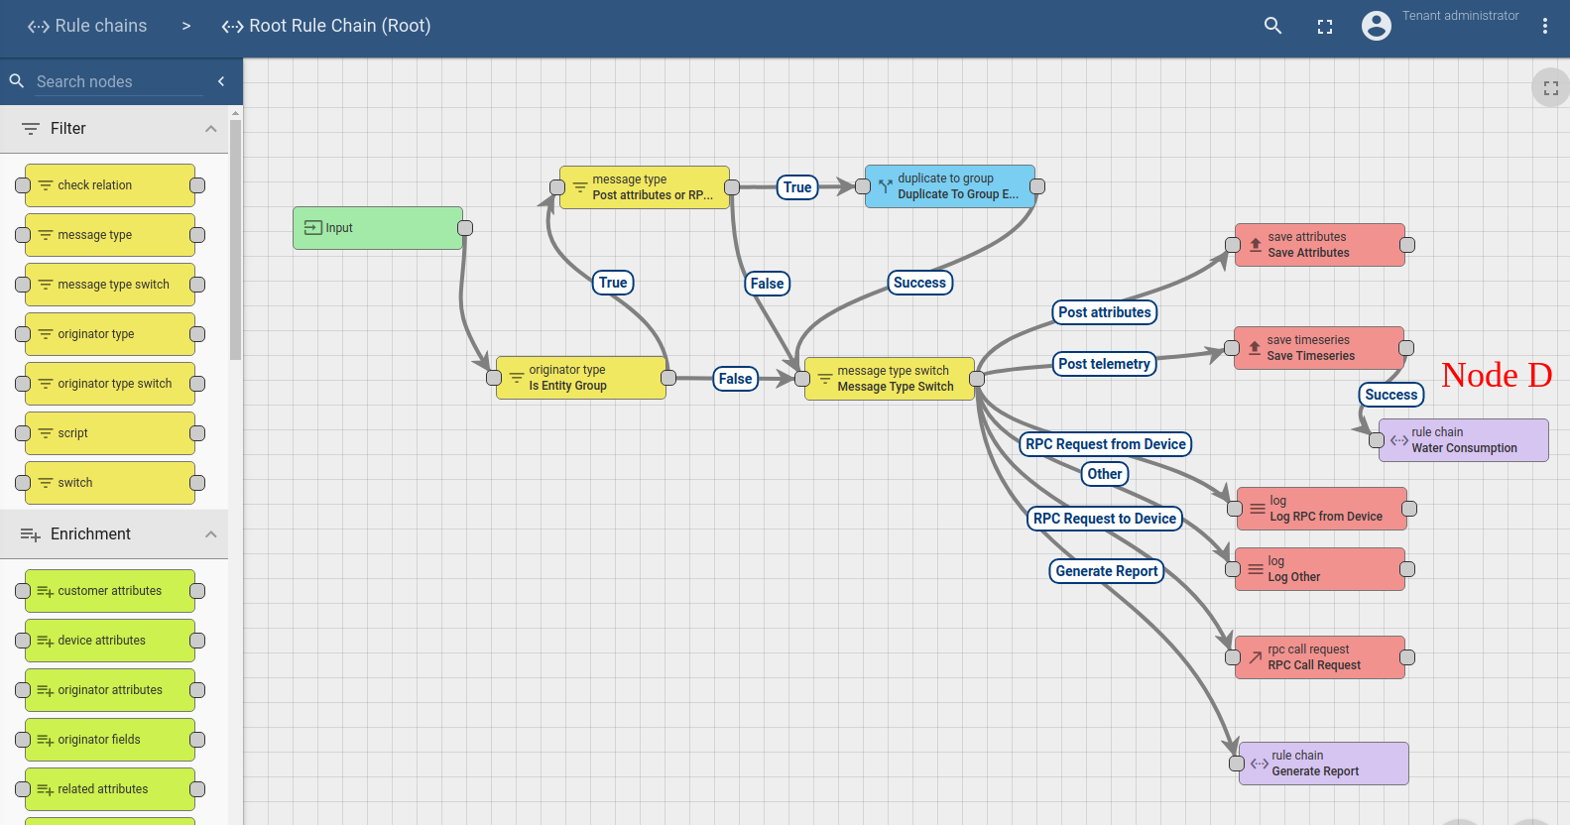This screenshot has height=825, width=1570.
Task: Select the check relation filter node
Action: 110,185
